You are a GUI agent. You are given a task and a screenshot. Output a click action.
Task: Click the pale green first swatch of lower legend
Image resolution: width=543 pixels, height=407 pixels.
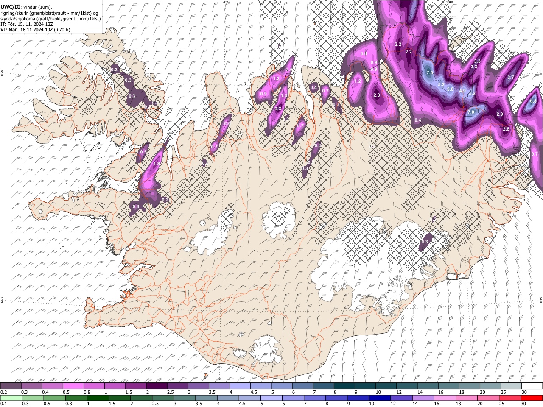coord(11,398)
